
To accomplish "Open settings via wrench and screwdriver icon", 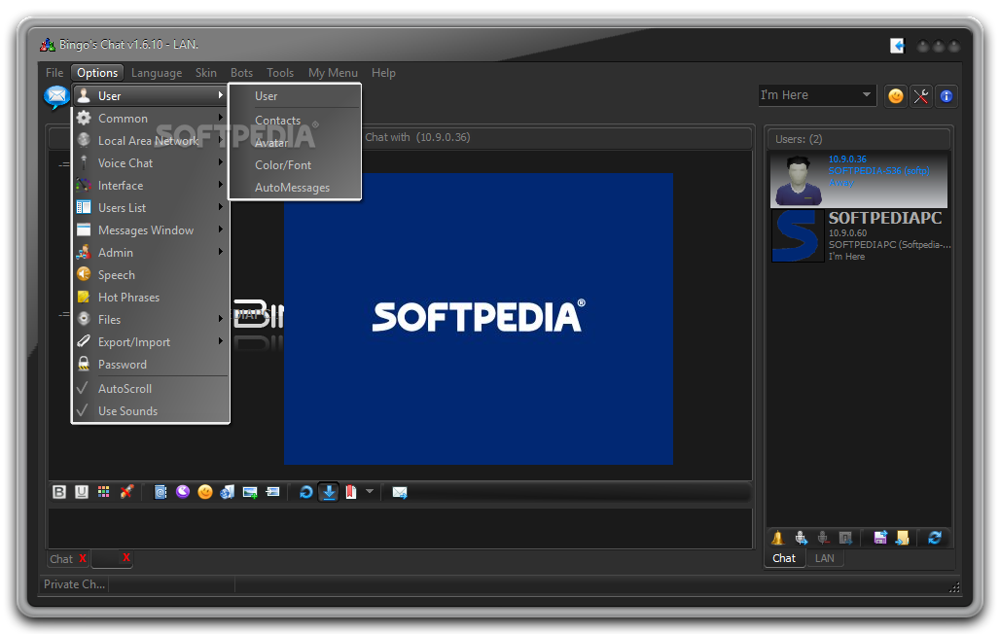I will (x=921, y=96).
